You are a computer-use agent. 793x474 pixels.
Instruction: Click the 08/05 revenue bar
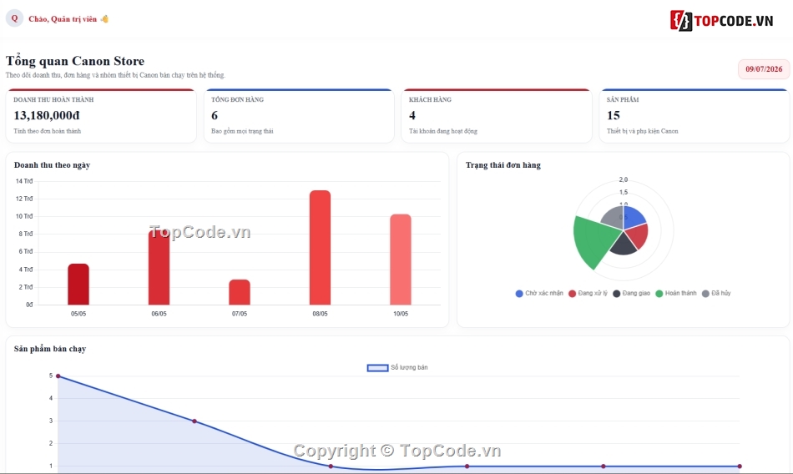pos(321,248)
